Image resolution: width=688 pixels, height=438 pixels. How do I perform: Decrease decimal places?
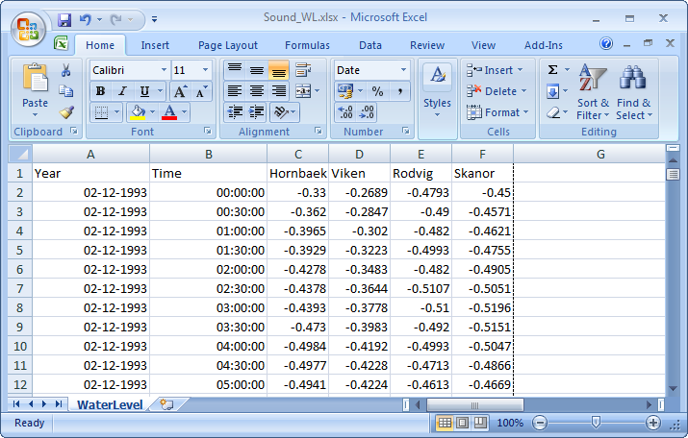coord(367,112)
